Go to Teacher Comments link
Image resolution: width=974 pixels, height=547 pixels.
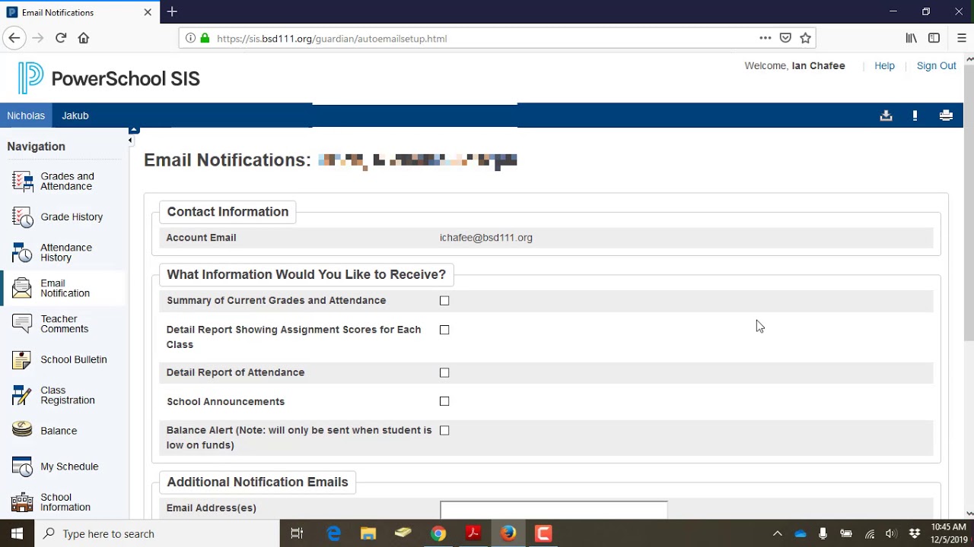click(x=65, y=324)
